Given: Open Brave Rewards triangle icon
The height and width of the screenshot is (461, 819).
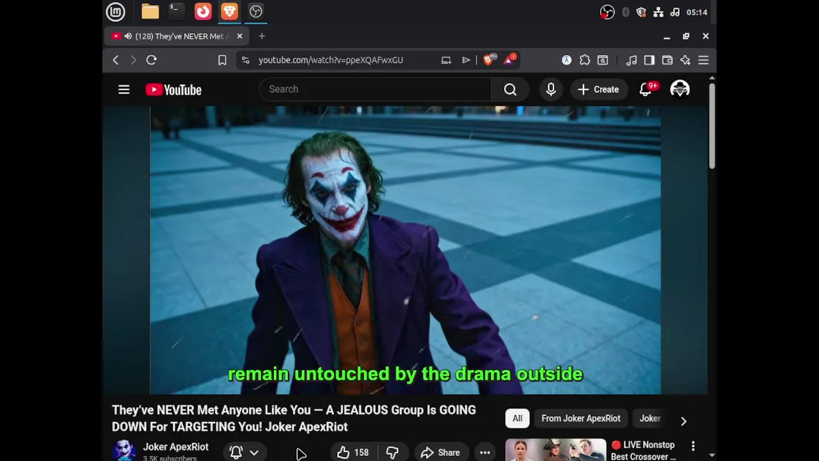Looking at the screenshot, I should click(510, 60).
